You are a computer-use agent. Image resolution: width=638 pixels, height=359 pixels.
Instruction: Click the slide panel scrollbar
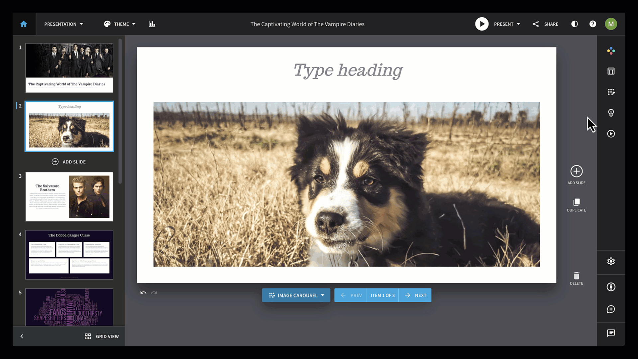(120, 111)
